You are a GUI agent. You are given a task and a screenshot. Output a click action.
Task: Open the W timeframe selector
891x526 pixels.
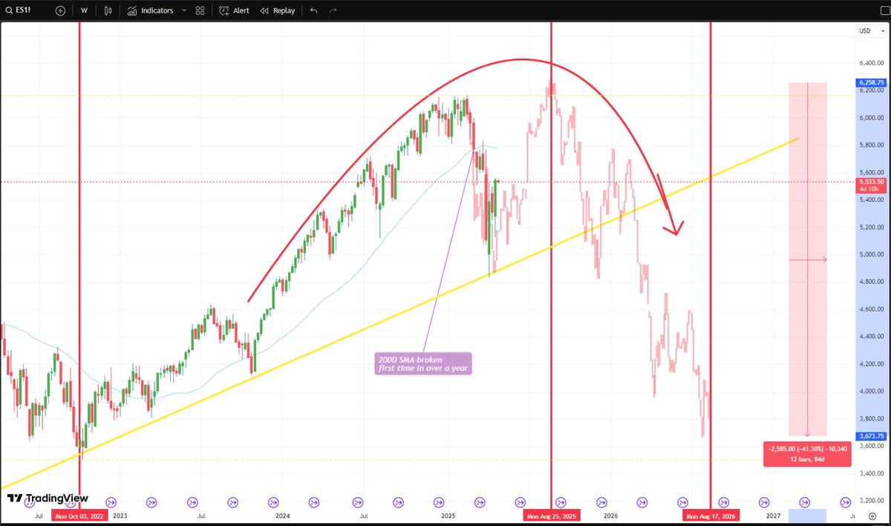pos(84,10)
